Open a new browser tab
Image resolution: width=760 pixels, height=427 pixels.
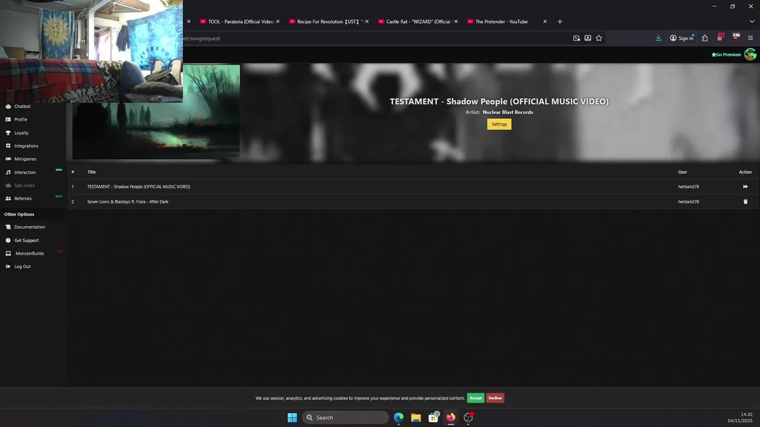(x=560, y=21)
